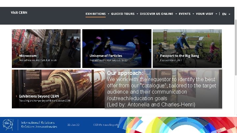237x133 pixels.
Task: Open the Discover Us Online menu
Action: (156, 14)
